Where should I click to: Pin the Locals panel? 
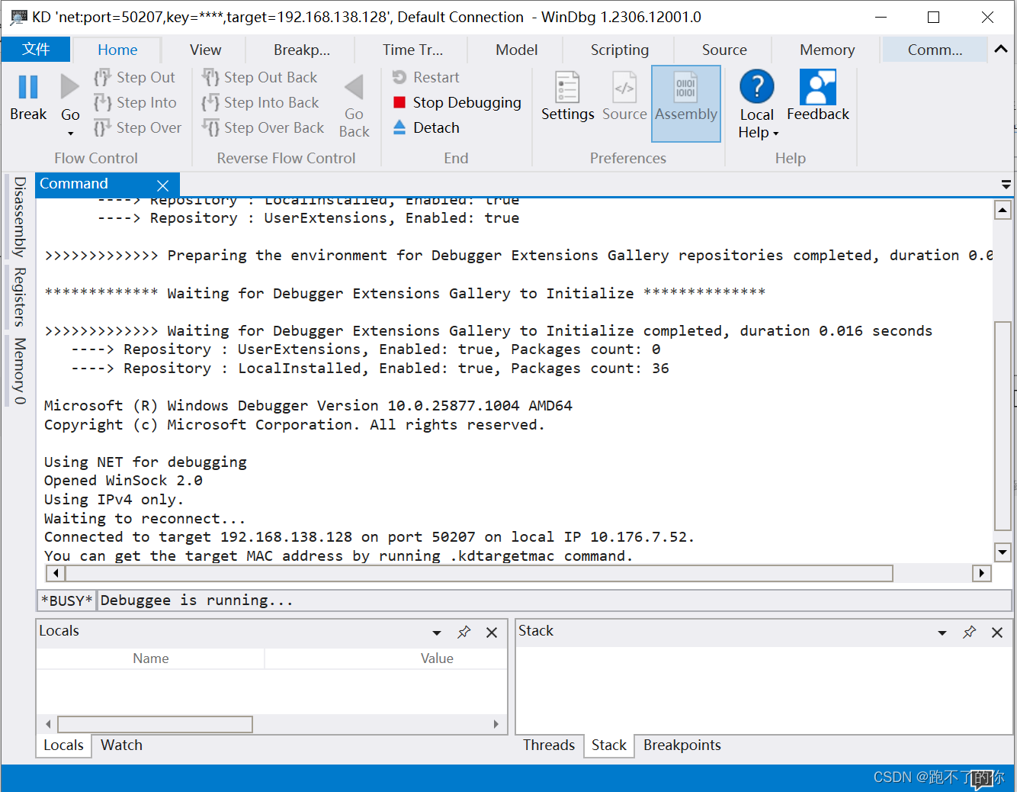point(464,632)
